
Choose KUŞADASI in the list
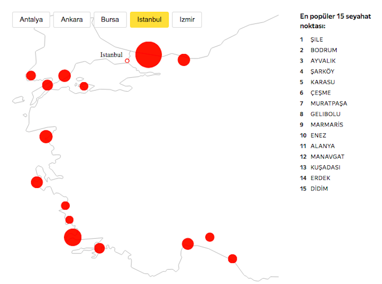point(325,168)
